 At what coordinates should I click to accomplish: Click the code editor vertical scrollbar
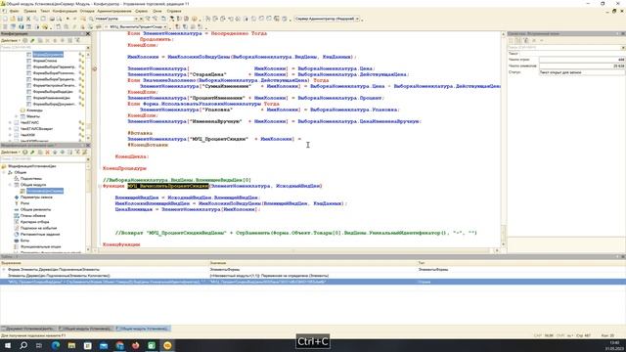click(x=503, y=139)
